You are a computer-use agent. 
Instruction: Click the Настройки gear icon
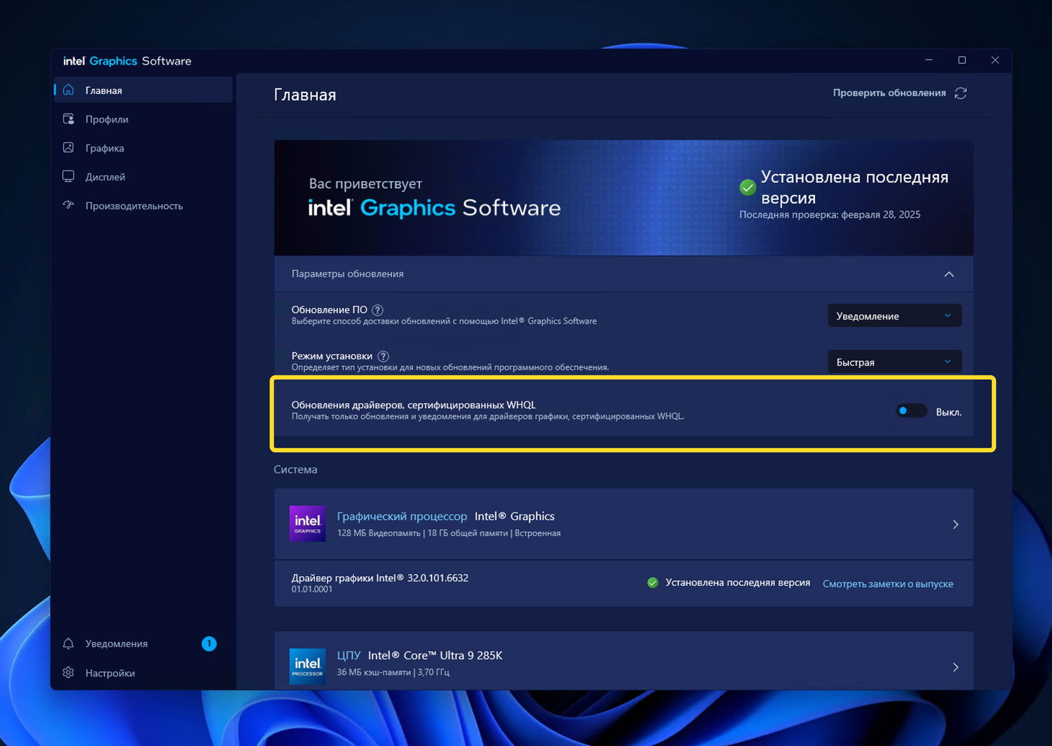pyautogui.click(x=68, y=672)
